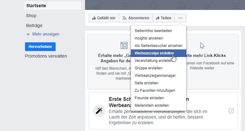
Task: Click the triangle arrow beside Mehr anzeigen
Action: coord(28,34)
